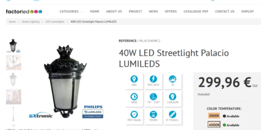
Task: Click the 4800 lumens brightness icon
Action: 134,97
